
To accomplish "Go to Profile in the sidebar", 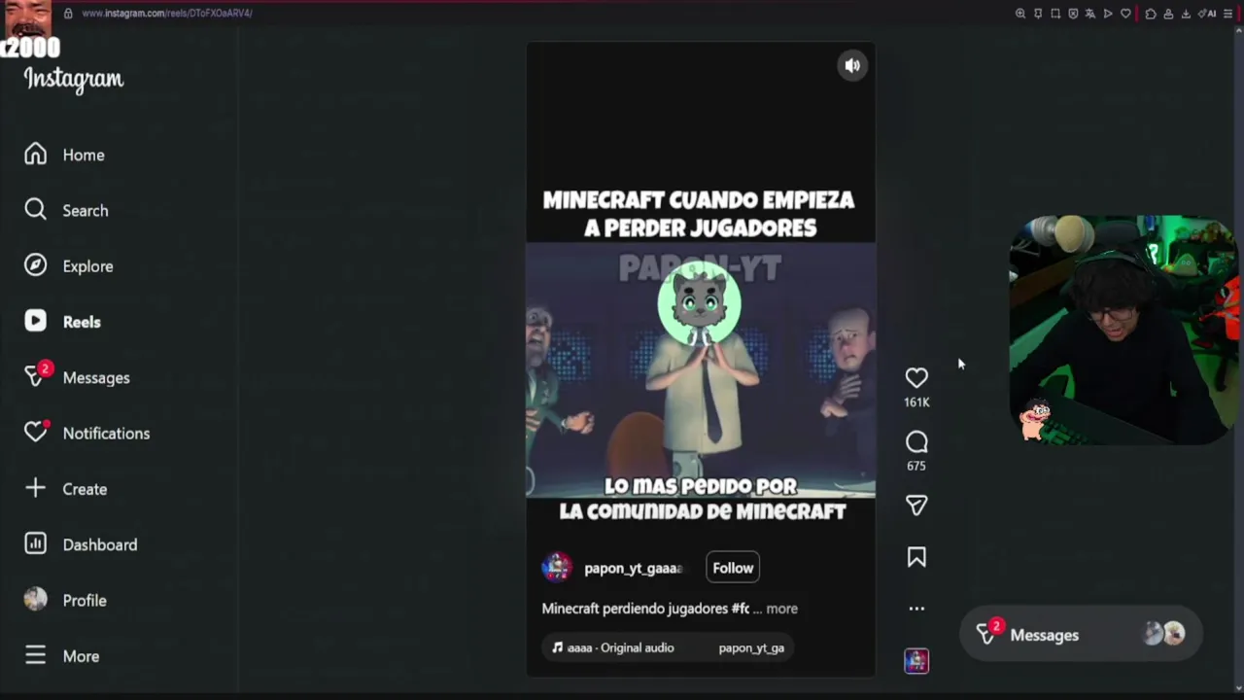I will (x=65, y=600).
